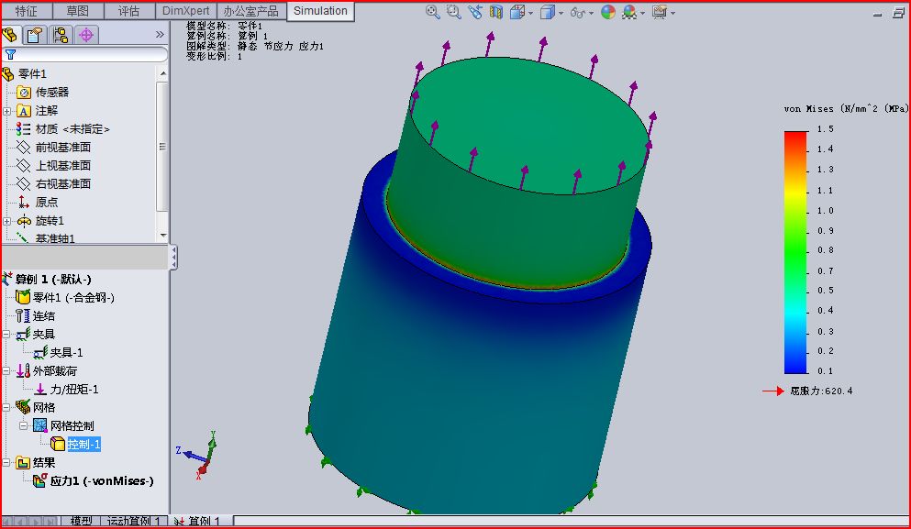
Task: Open the Display Style dropdown arrow
Action: point(561,14)
